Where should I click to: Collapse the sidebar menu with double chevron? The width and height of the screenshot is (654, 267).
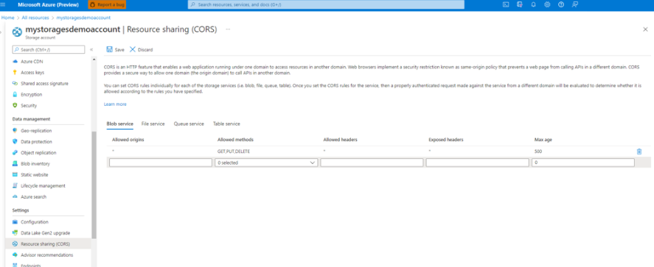91,49
